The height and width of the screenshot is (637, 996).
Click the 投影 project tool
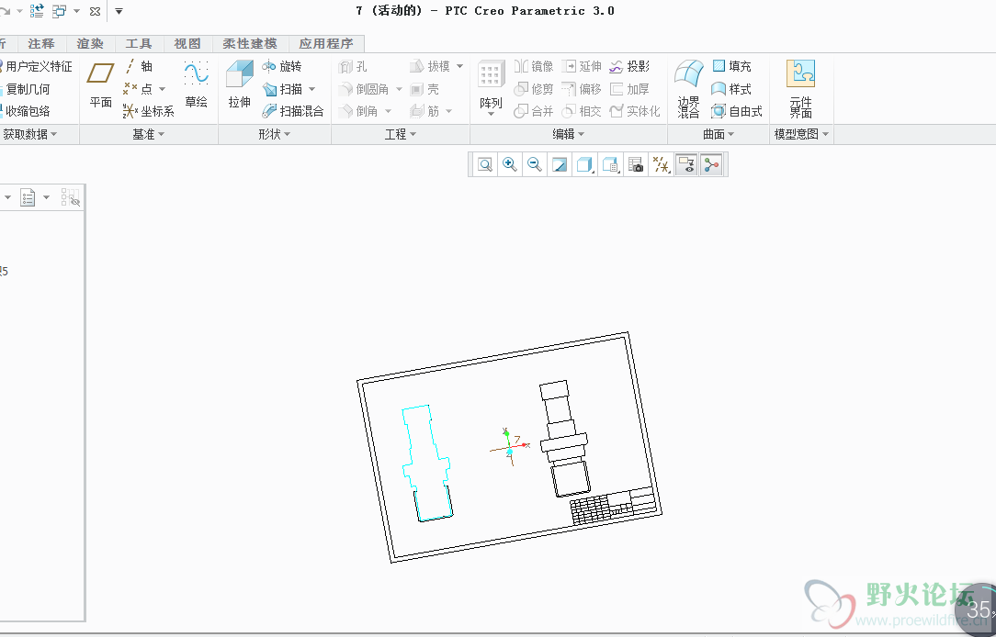(x=628, y=66)
